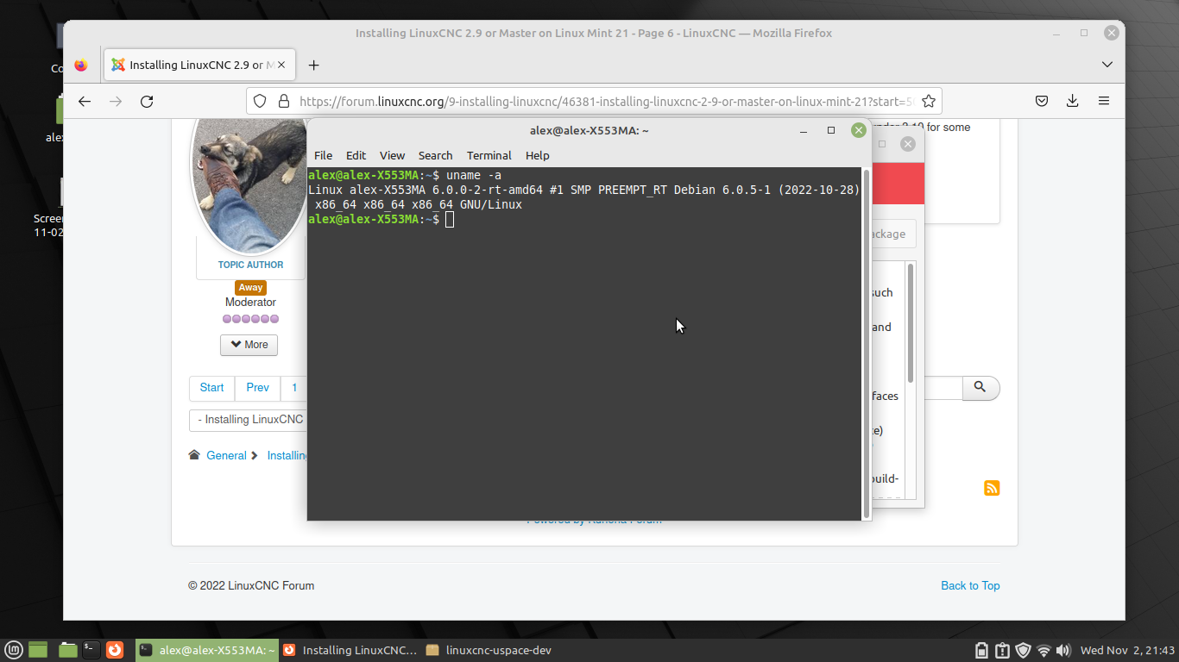Bookmark this page with the star icon
The image size is (1179, 662).
[929, 101]
